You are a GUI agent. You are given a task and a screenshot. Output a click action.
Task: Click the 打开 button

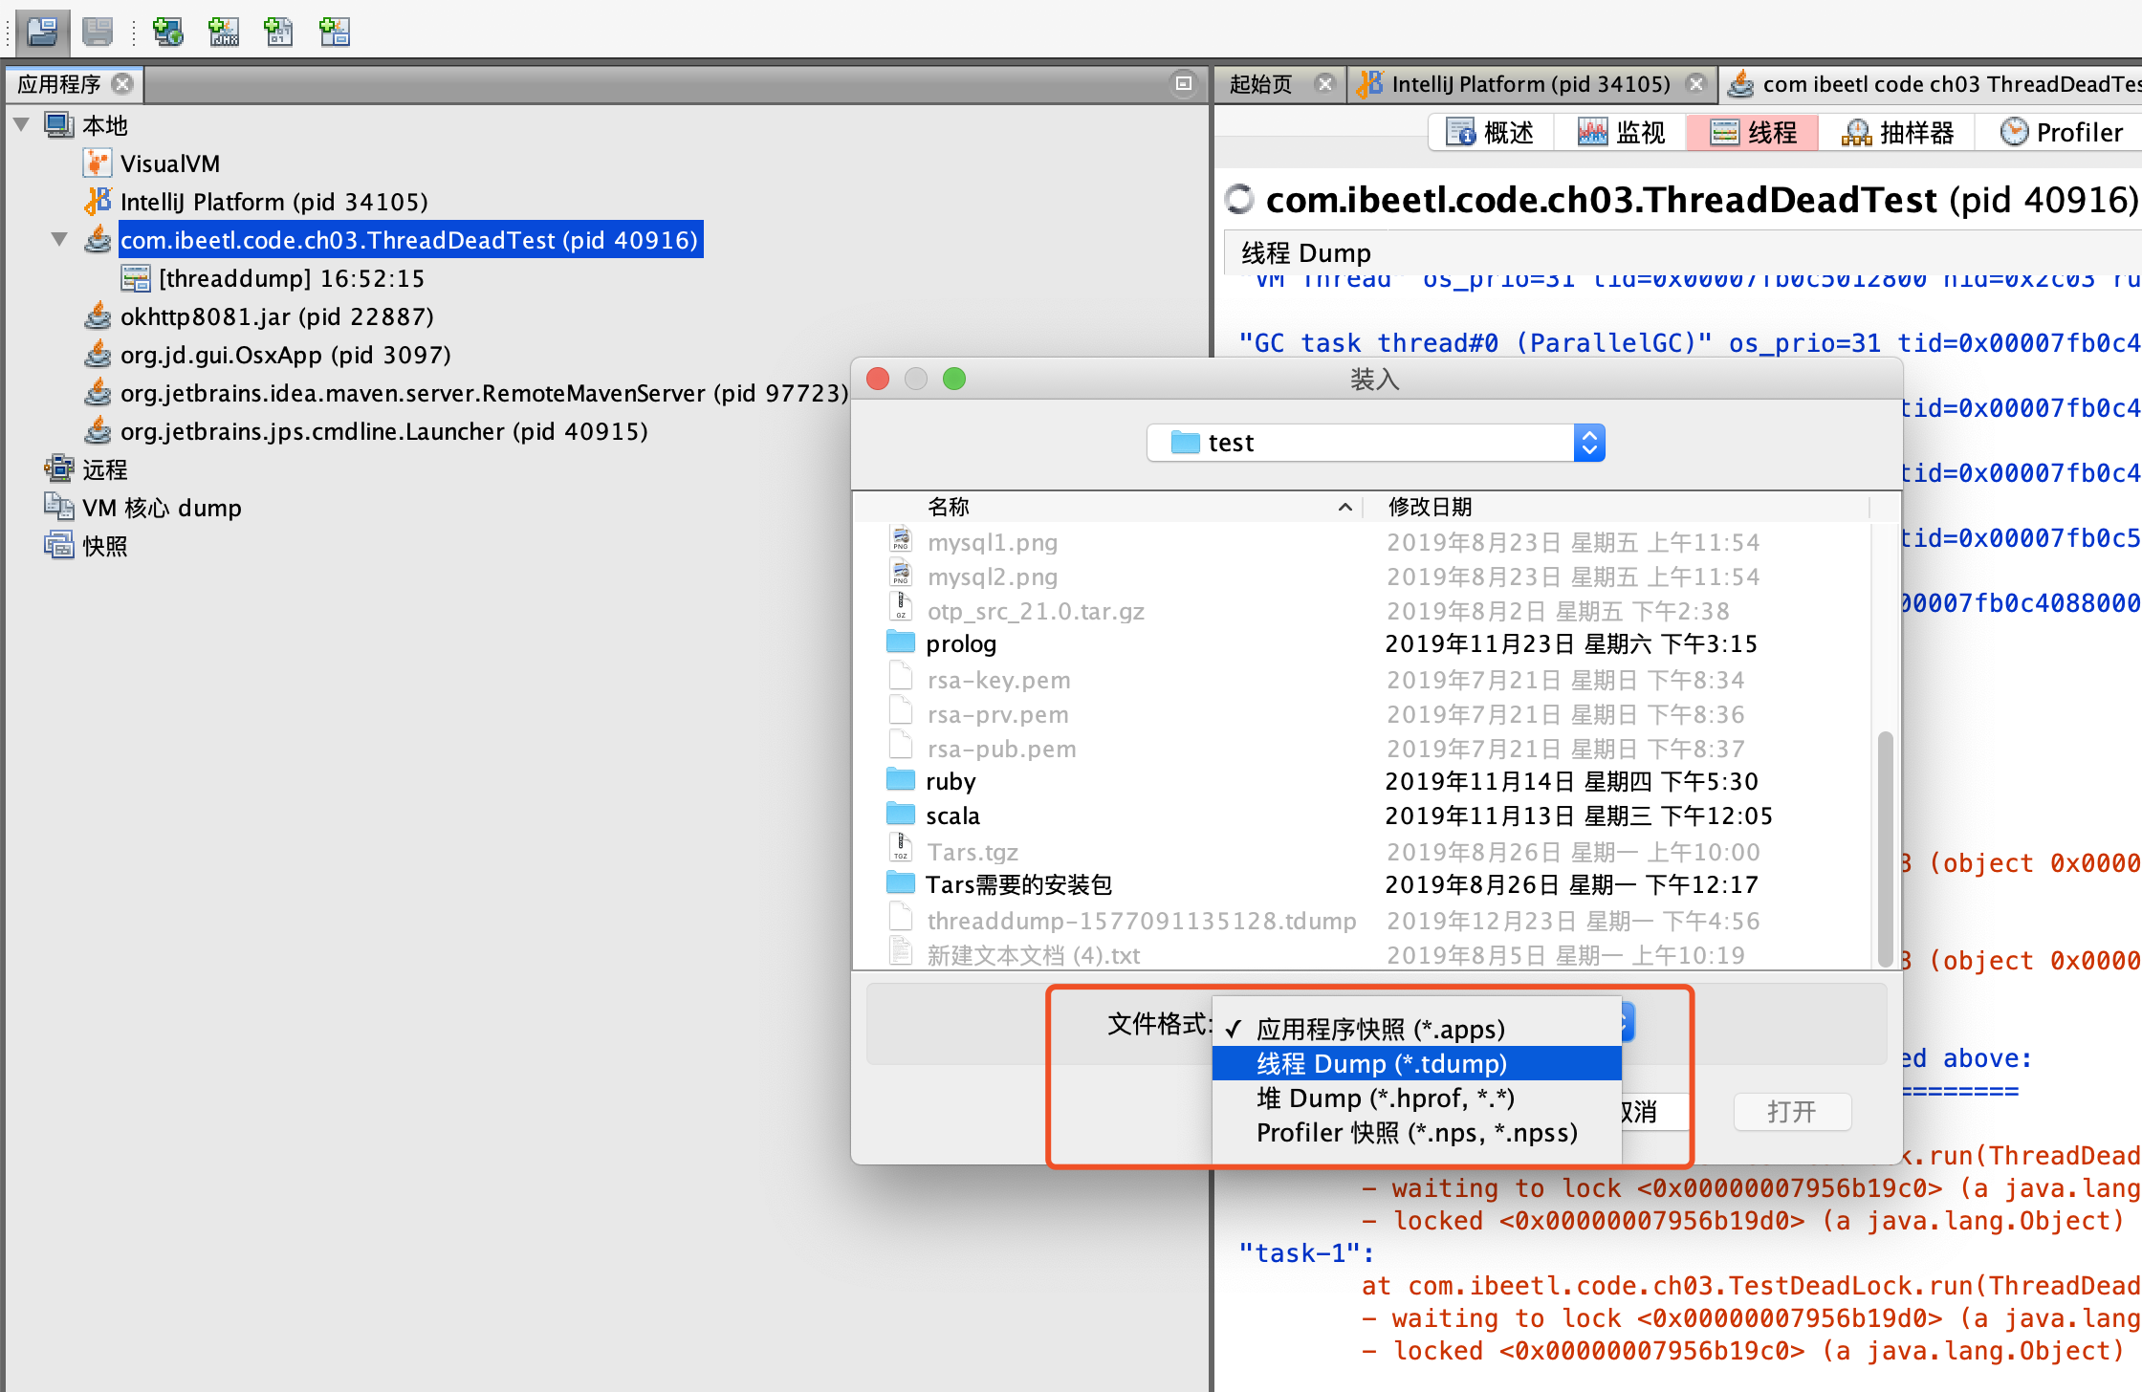point(1791,1112)
